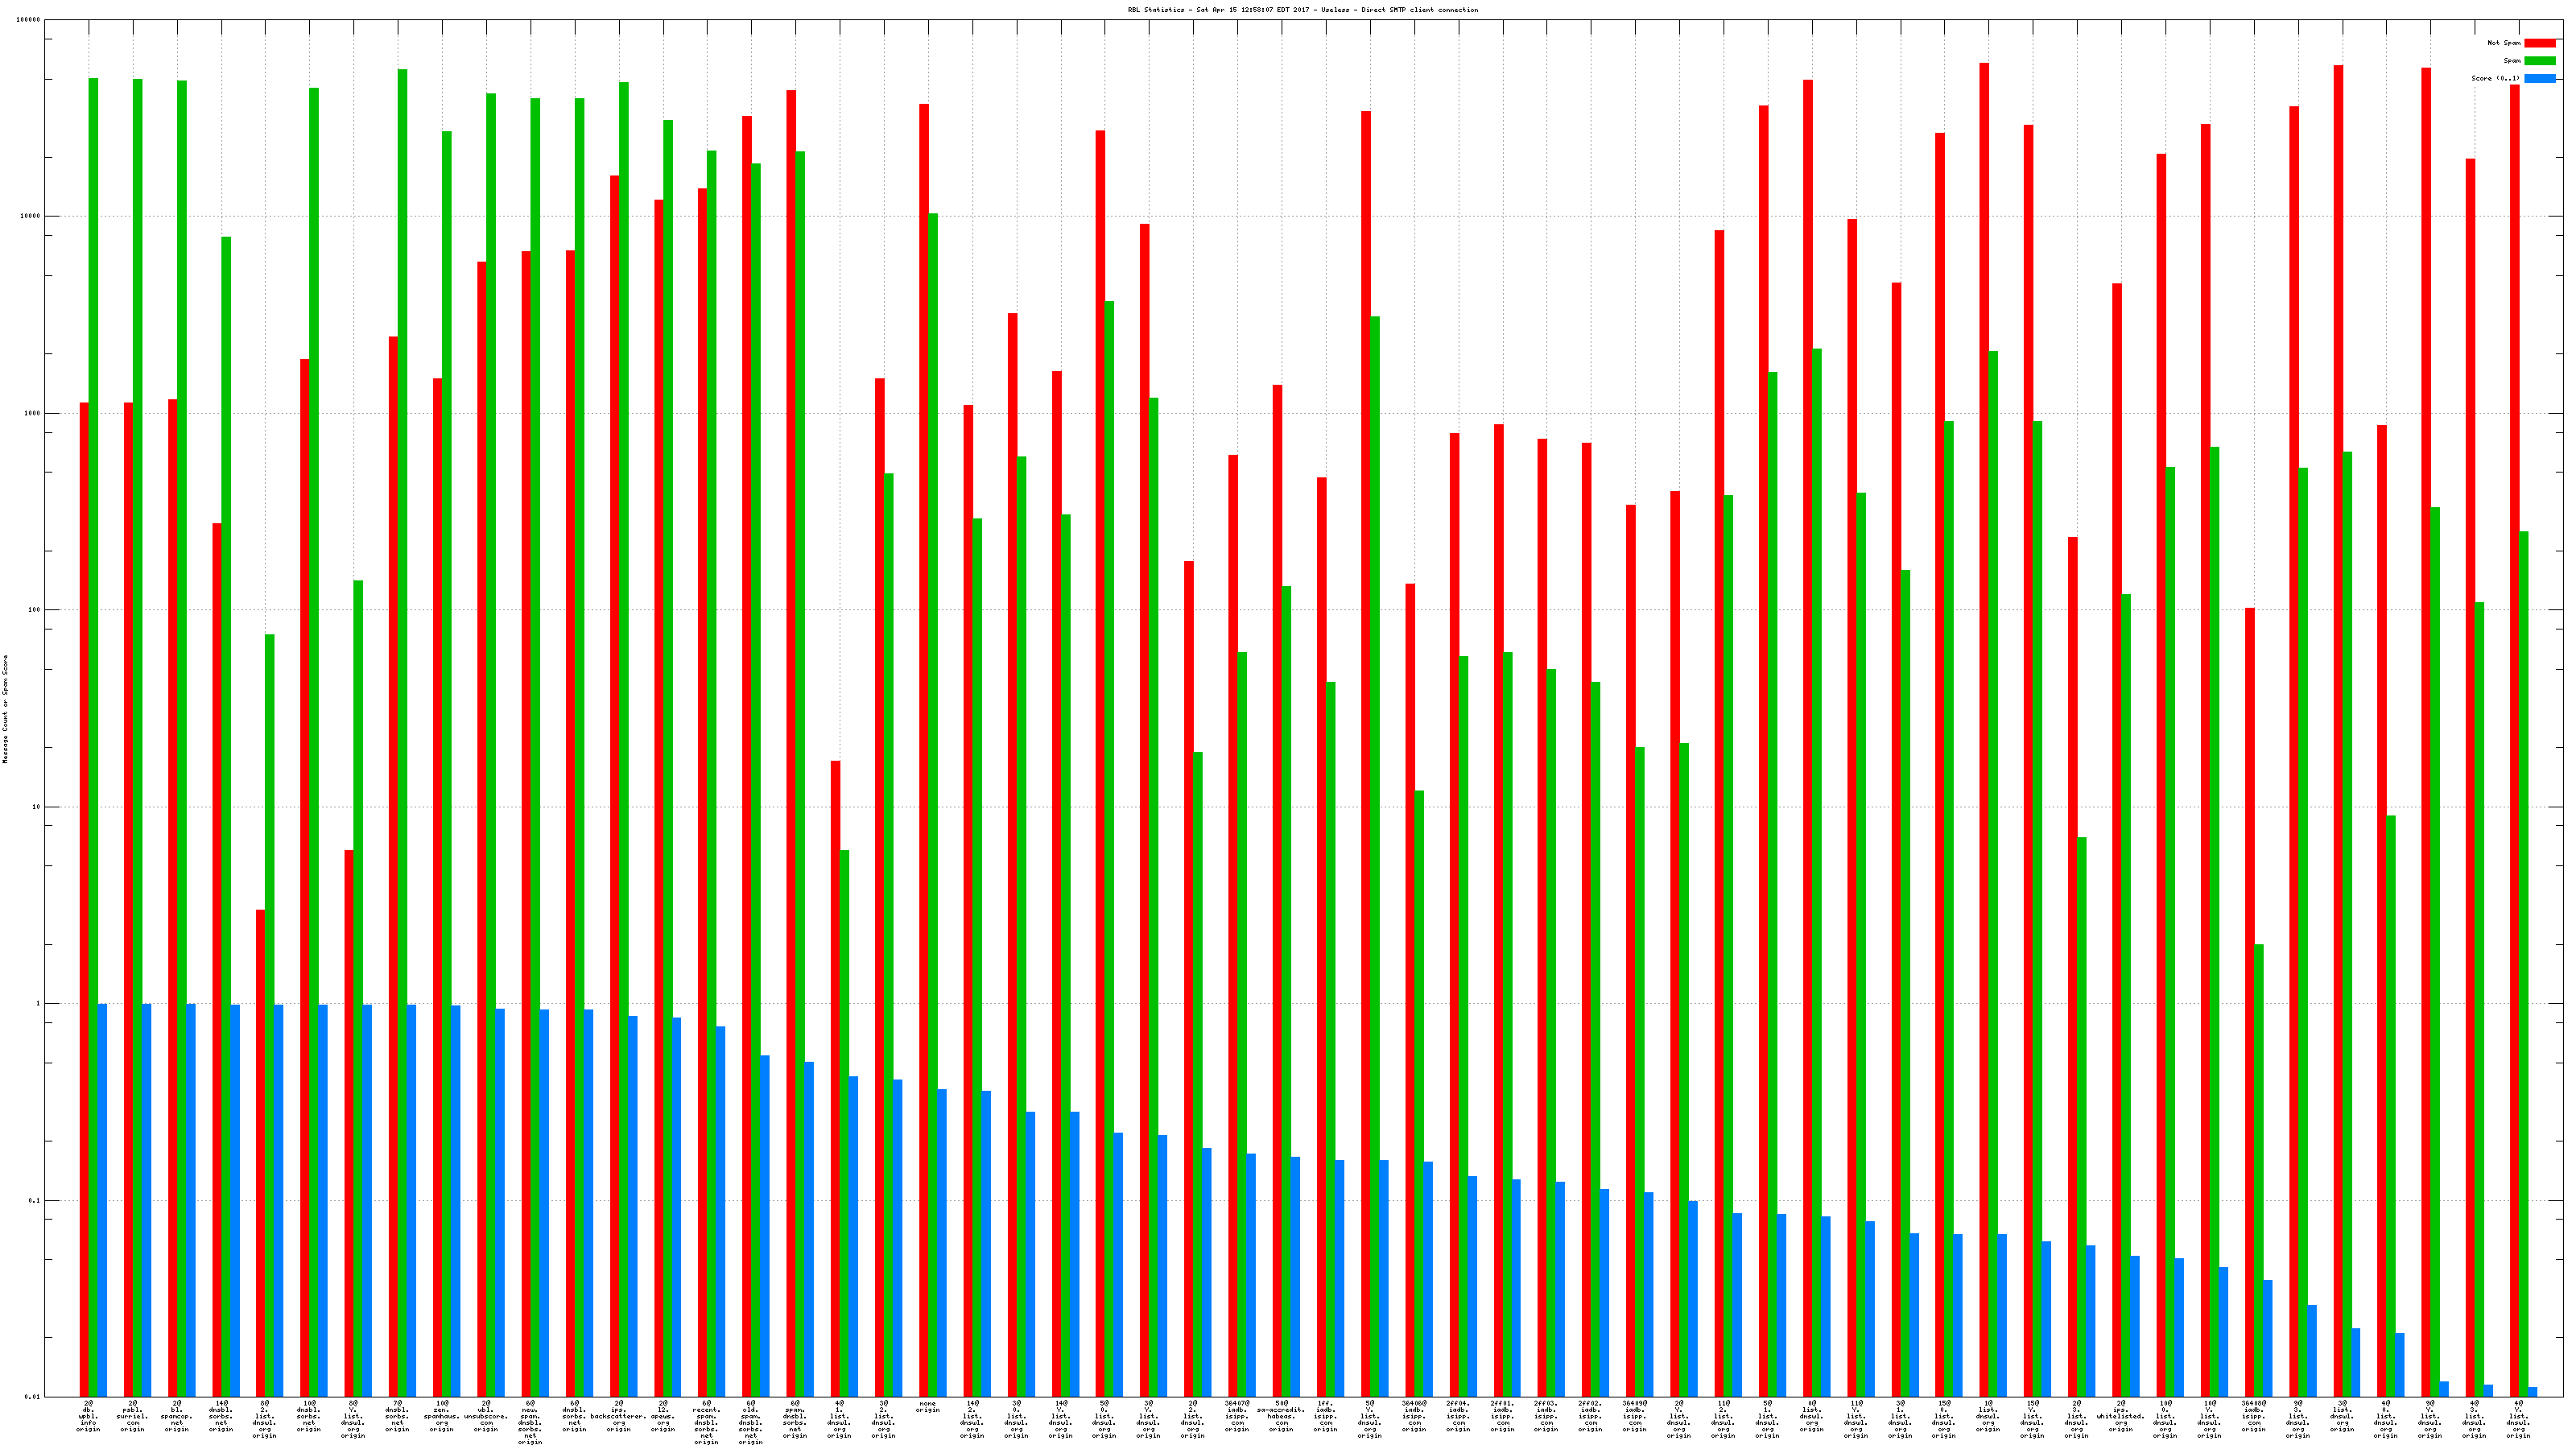
Task: Click the 'Message Count or Spam Score' axis label
Action: coord(5,709)
